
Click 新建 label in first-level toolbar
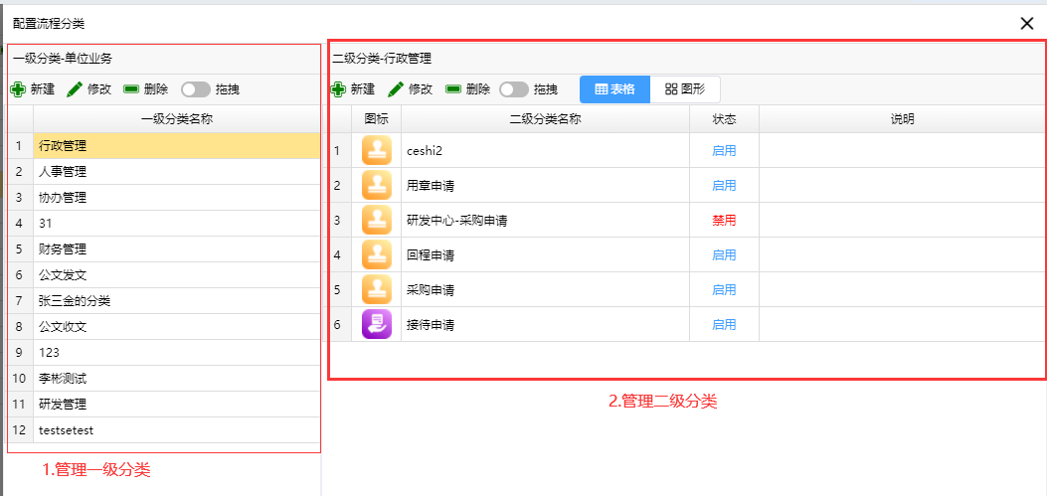(x=42, y=89)
